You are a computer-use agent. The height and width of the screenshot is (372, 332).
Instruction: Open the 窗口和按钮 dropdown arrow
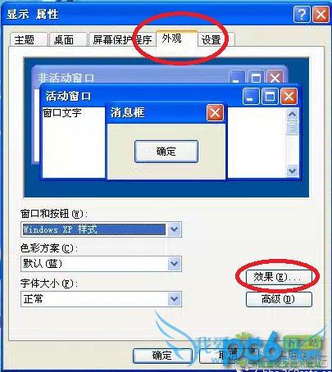[x=174, y=229]
